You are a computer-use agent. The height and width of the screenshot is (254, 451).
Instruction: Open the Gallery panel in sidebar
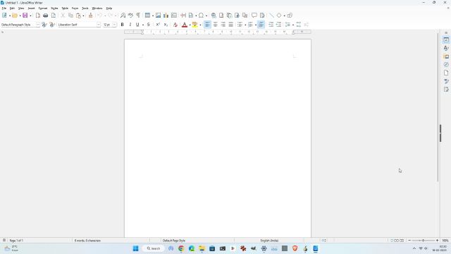tap(446, 56)
